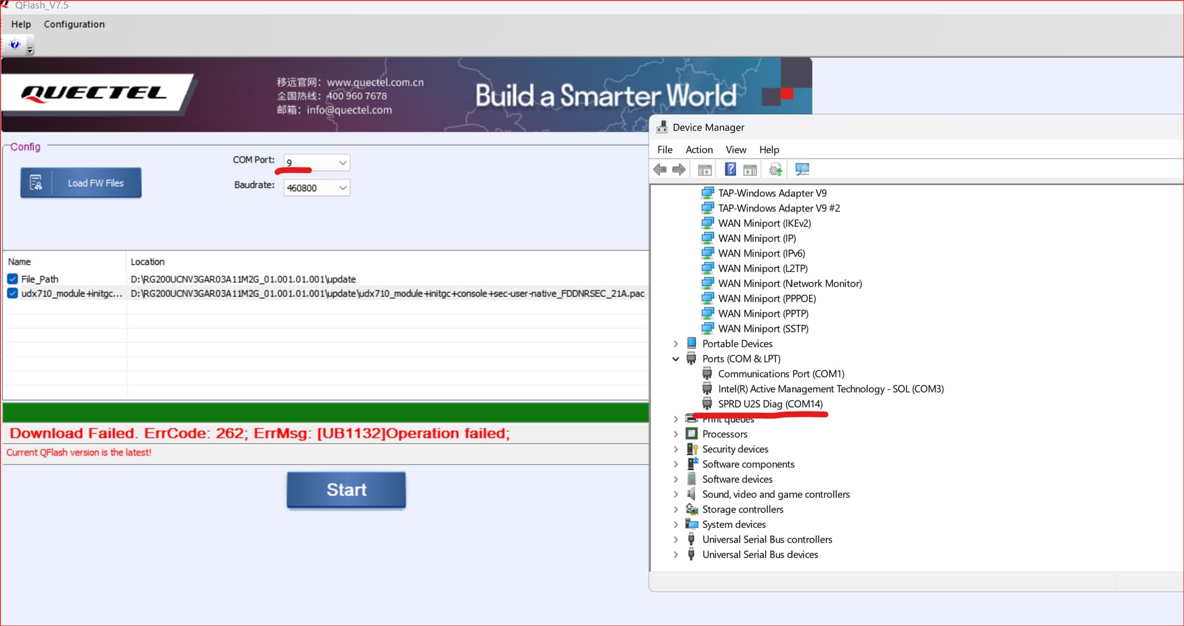Screen dimensions: 1184x626
Task: Click the Back arrow in Device Manager toolbar
Action: pyautogui.click(x=660, y=170)
